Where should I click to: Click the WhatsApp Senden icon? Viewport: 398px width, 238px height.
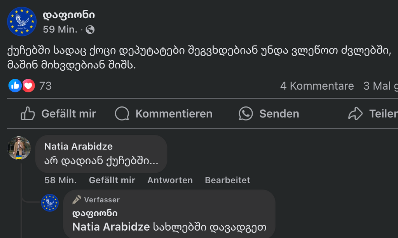click(x=246, y=113)
